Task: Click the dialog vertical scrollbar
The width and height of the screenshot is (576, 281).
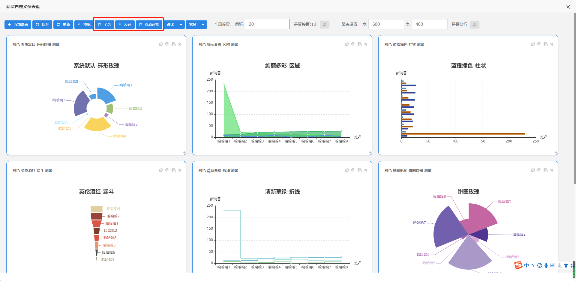Action: coord(574,99)
